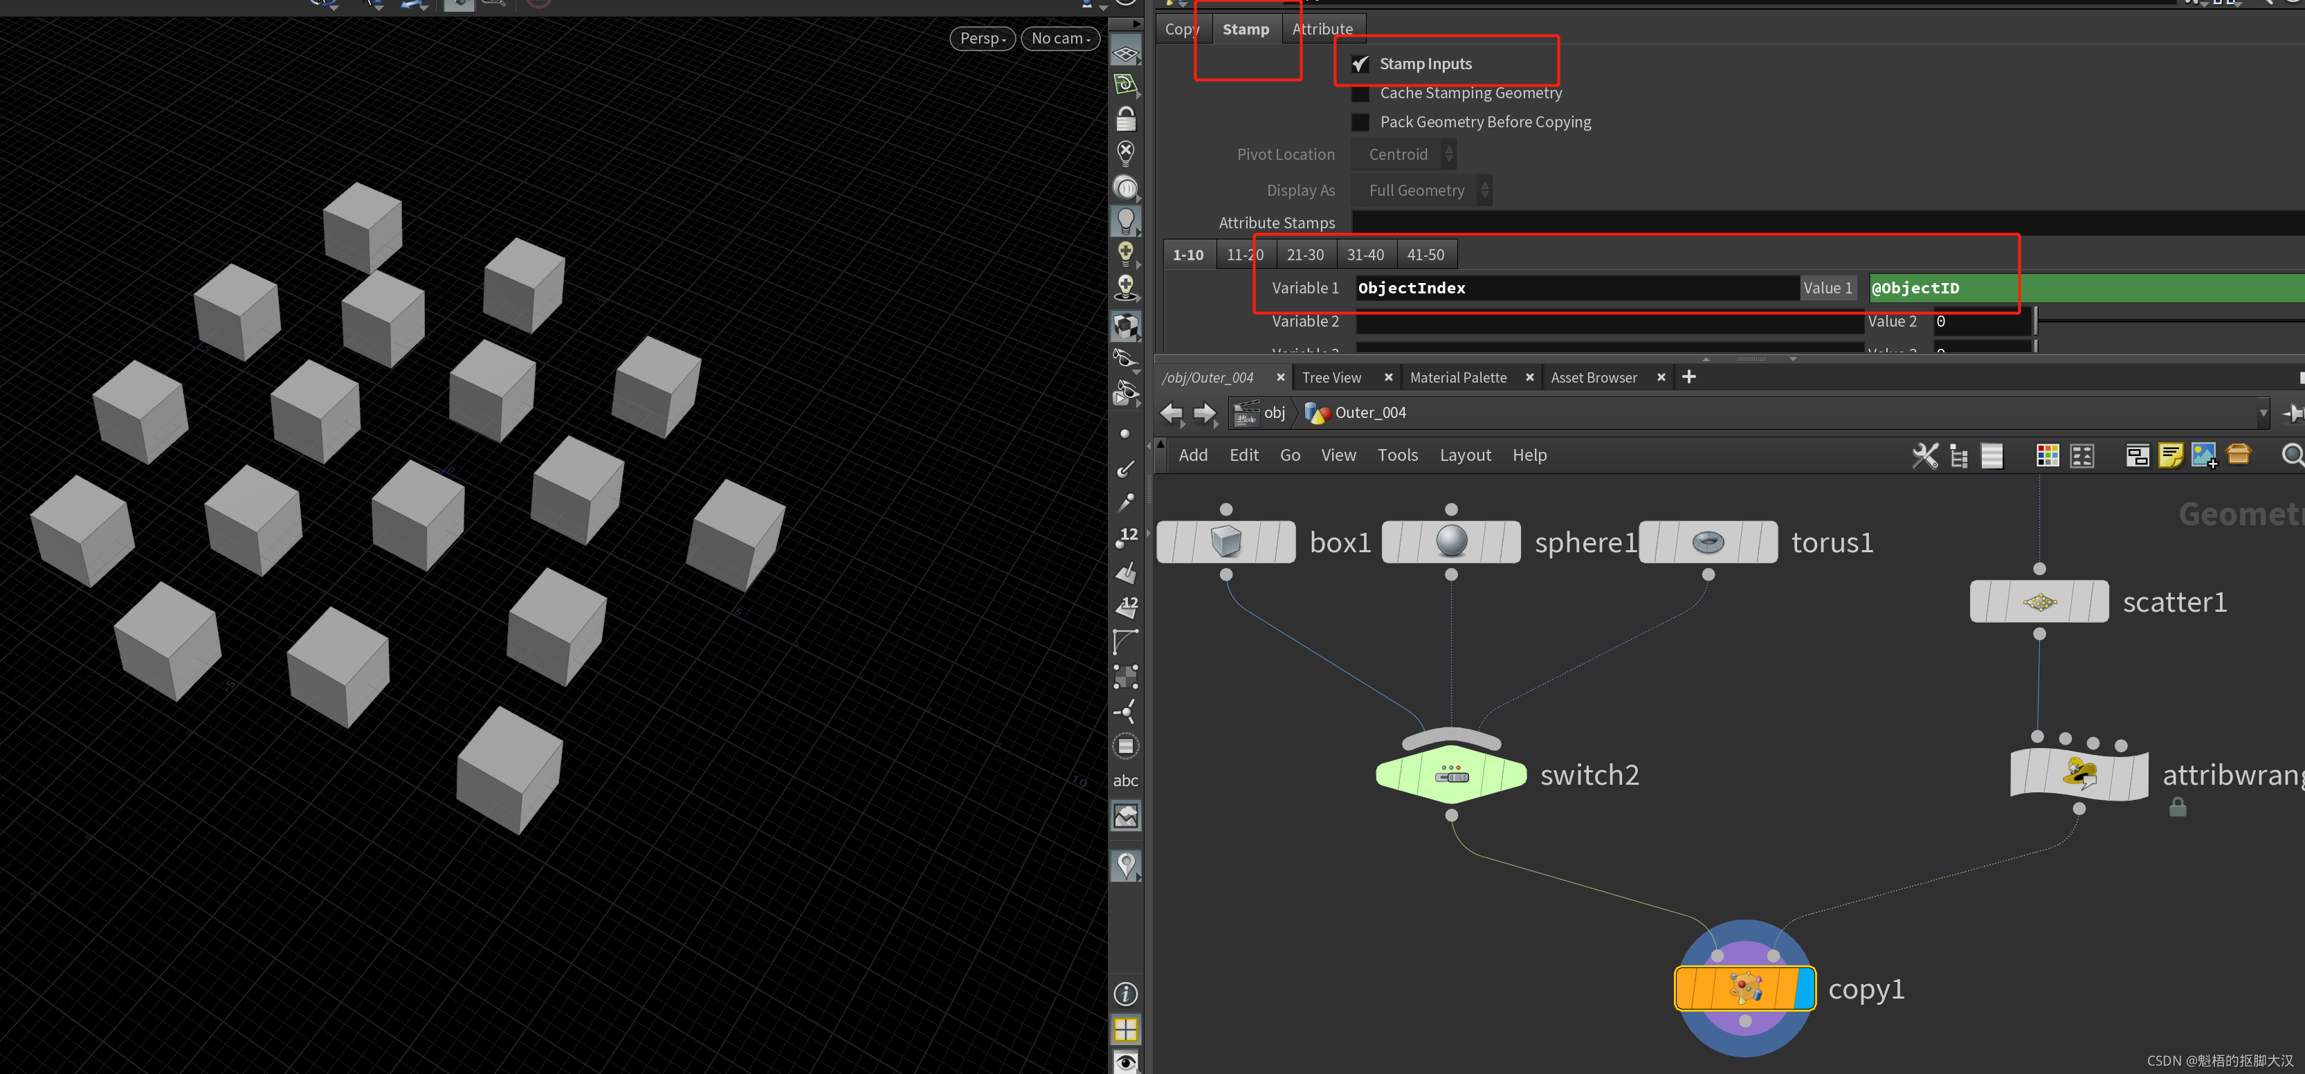The height and width of the screenshot is (1074, 2305).
Task: Open the Layout menu
Action: 1465,455
